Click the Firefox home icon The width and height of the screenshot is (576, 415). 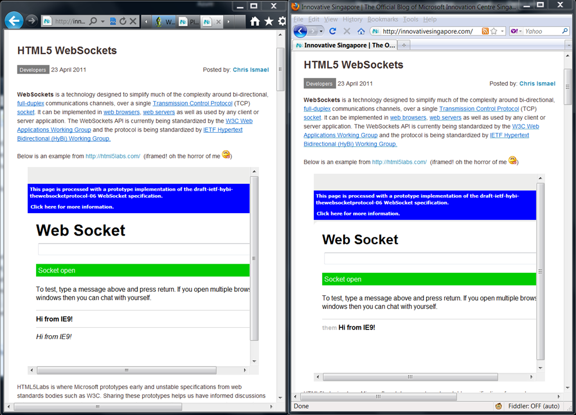pyautogui.click(x=361, y=31)
